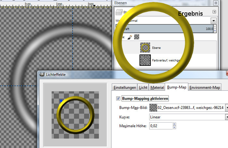Image resolution: width=228 pixels, height=148 pixels.
Task: Close the Ebenen dock panel
Action: [x=216, y=3]
